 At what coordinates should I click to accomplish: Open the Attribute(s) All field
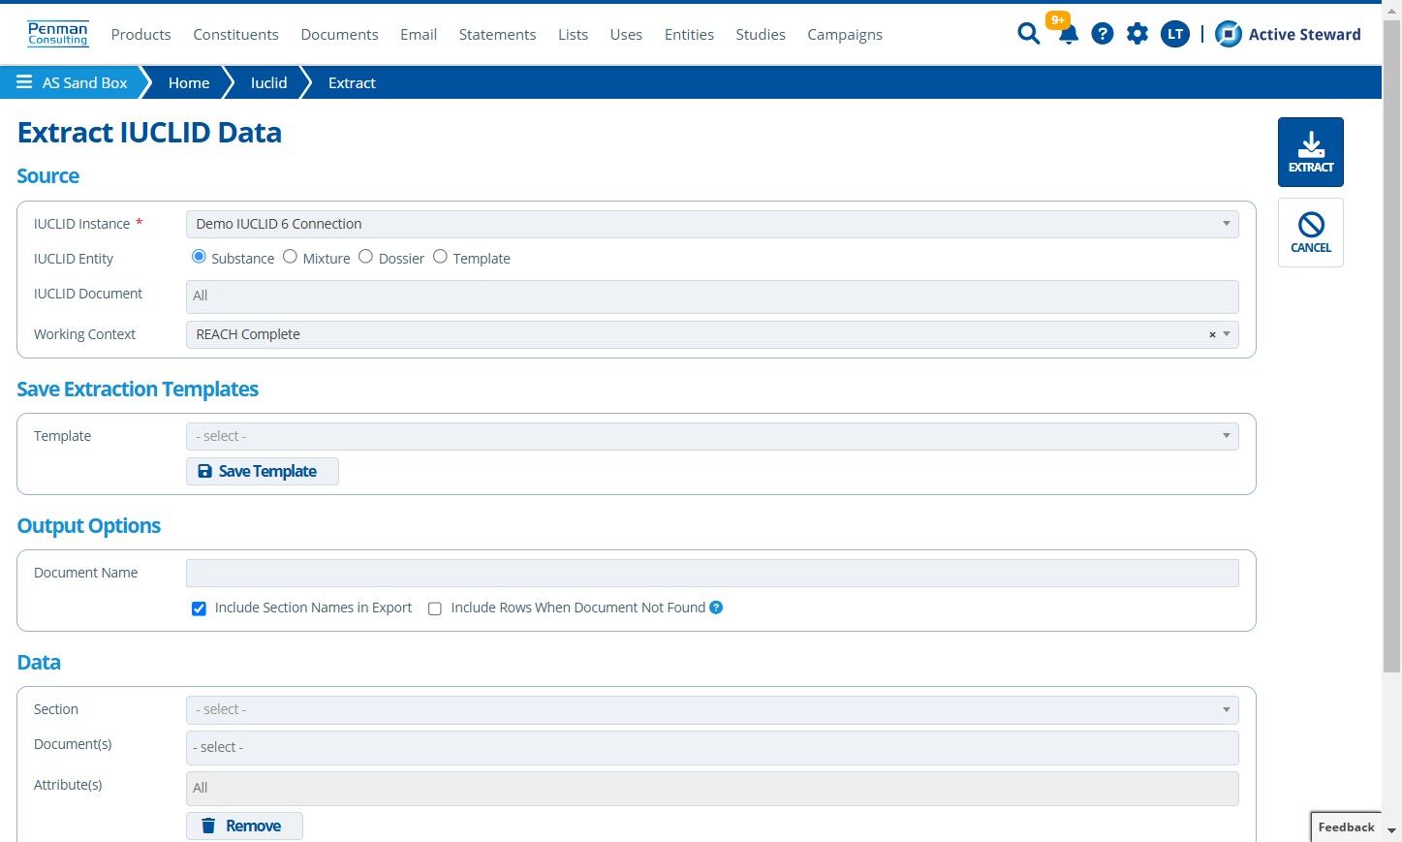pyautogui.click(x=712, y=788)
